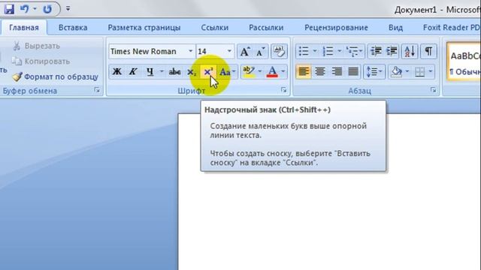Apply the red font color
The height and width of the screenshot is (270, 481).
point(272,72)
